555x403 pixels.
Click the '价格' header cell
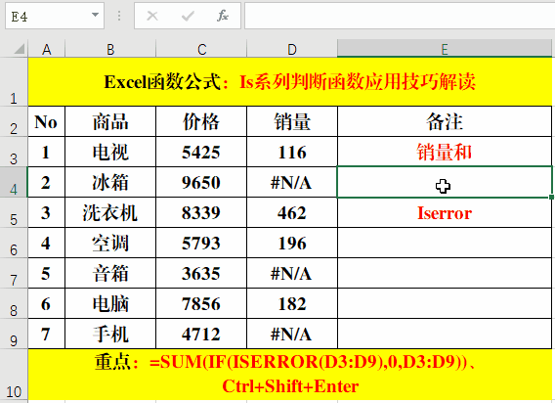[x=201, y=121]
